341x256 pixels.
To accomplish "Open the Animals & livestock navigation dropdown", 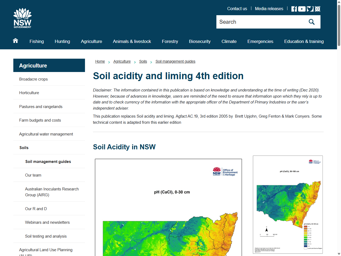I will pyautogui.click(x=132, y=41).
